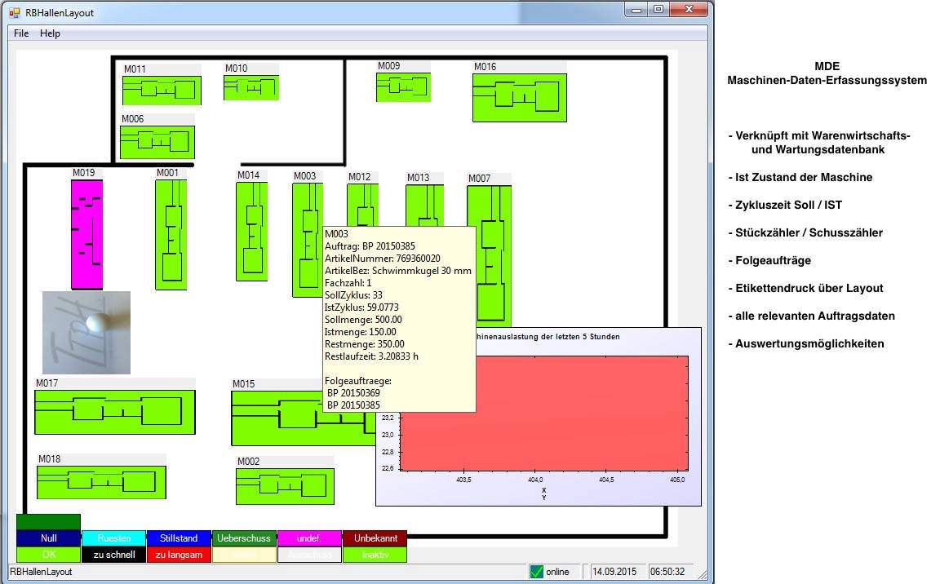The height and width of the screenshot is (584, 940).
Task: Open the File menu
Action: pyautogui.click(x=21, y=33)
